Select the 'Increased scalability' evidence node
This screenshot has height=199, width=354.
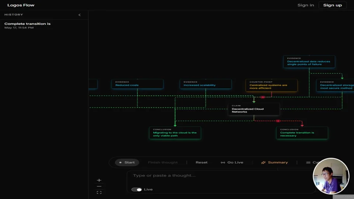[205, 84]
